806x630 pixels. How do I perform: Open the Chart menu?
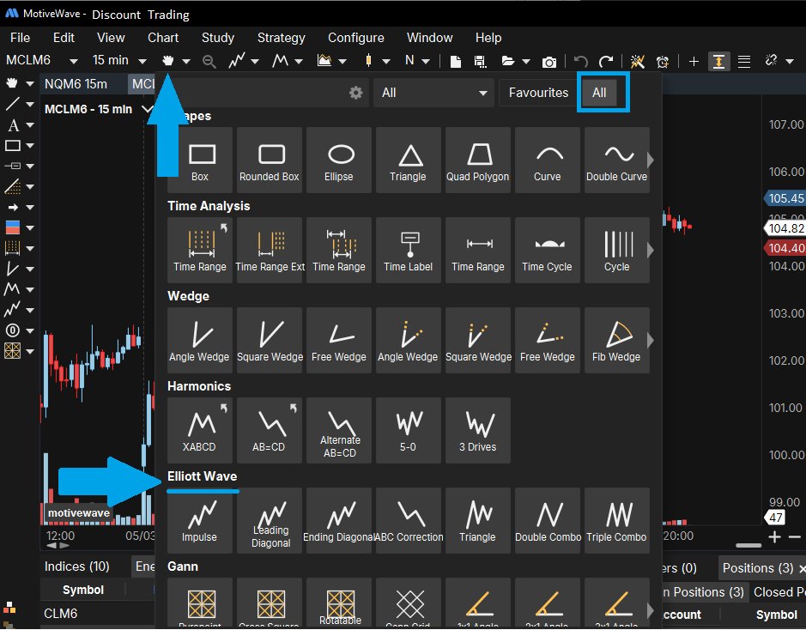point(163,38)
